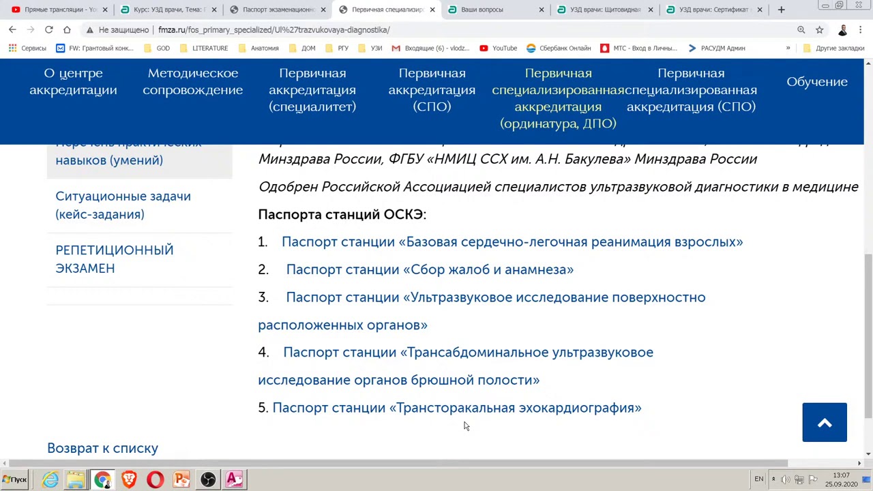Open the LITERATURE bookmarks folder
This screenshot has width=873, height=491.
[x=203, y=48]
